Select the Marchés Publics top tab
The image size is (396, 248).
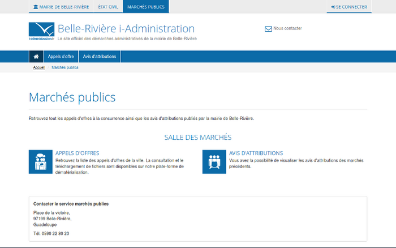coord(145,7)
